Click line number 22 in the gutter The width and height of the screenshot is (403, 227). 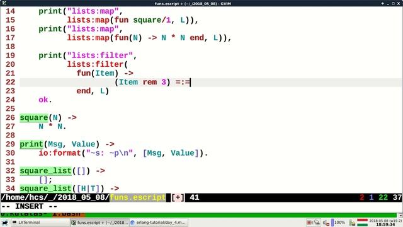pyautogui.click(x=10, y=82)
